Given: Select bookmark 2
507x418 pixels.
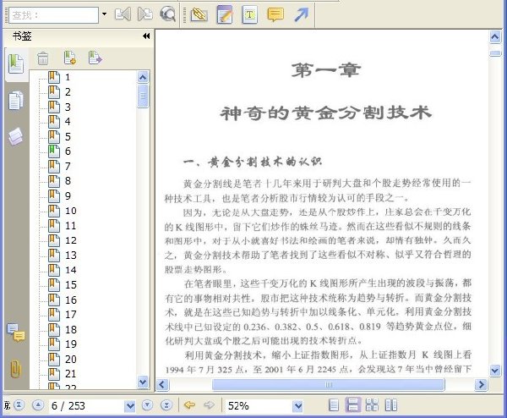Looking at the screenshot, I should click(59, 92).
